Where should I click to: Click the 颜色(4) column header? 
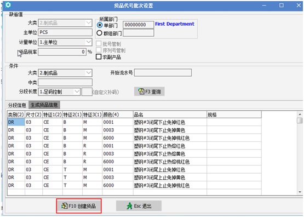tap(118, 115)
